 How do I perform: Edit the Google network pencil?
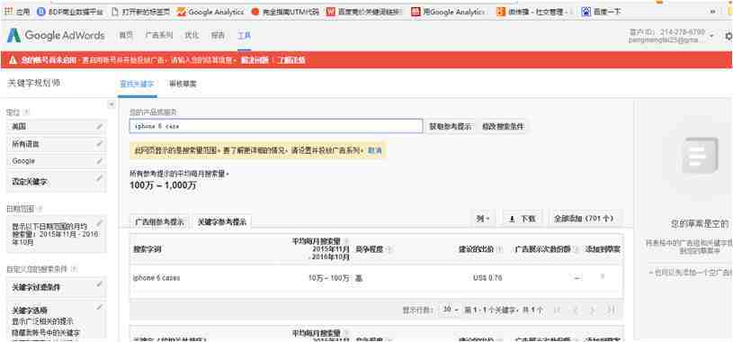[x=99, y=161]
